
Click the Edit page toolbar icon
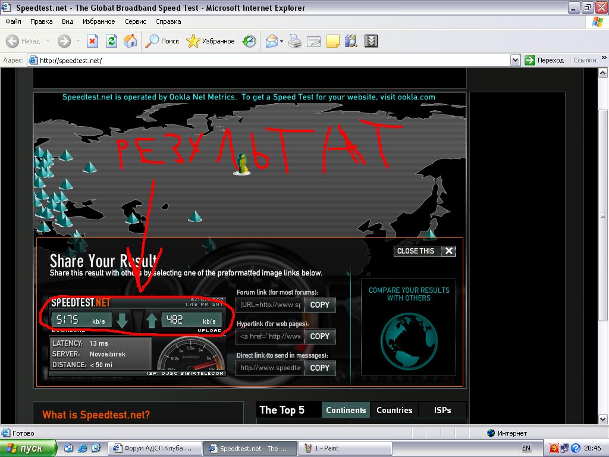point(313,41)
